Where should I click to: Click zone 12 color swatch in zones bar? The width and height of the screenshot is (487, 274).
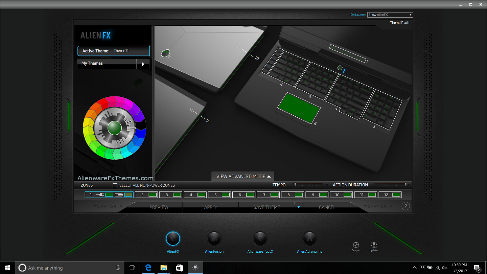pyautogui.click(x=396, y=195)
